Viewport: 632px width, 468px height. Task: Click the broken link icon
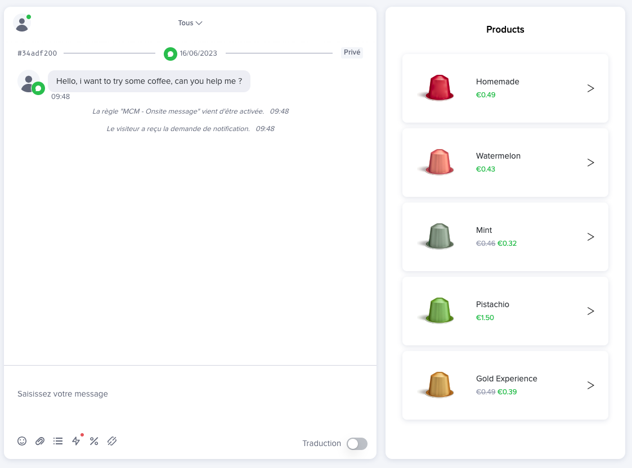(112, 441)
